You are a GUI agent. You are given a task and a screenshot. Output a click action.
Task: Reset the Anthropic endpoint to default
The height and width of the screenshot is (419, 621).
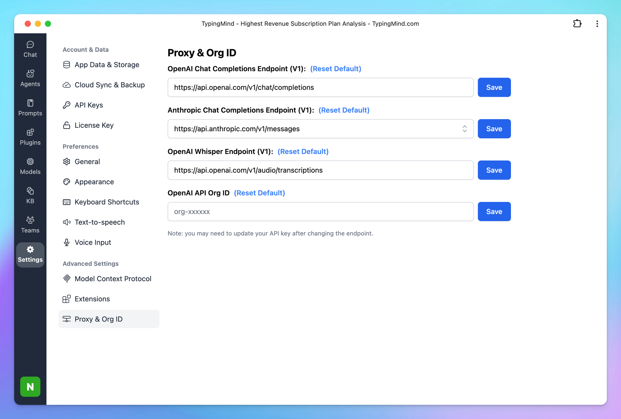click(x=344, y=110)
